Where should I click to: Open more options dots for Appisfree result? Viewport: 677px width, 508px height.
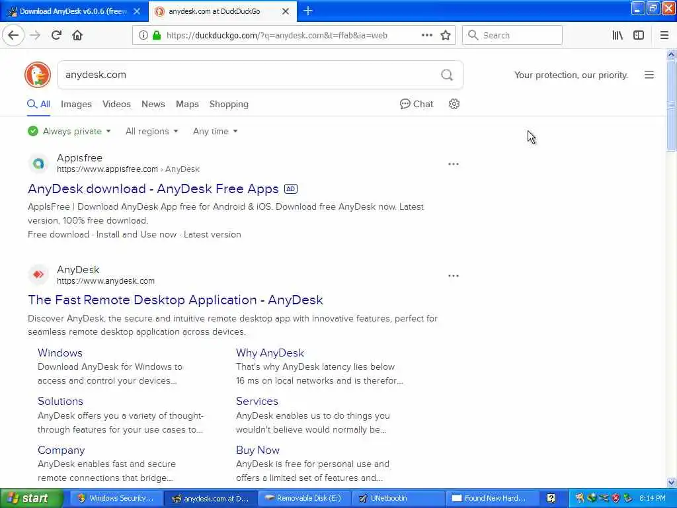coord(454,164)
